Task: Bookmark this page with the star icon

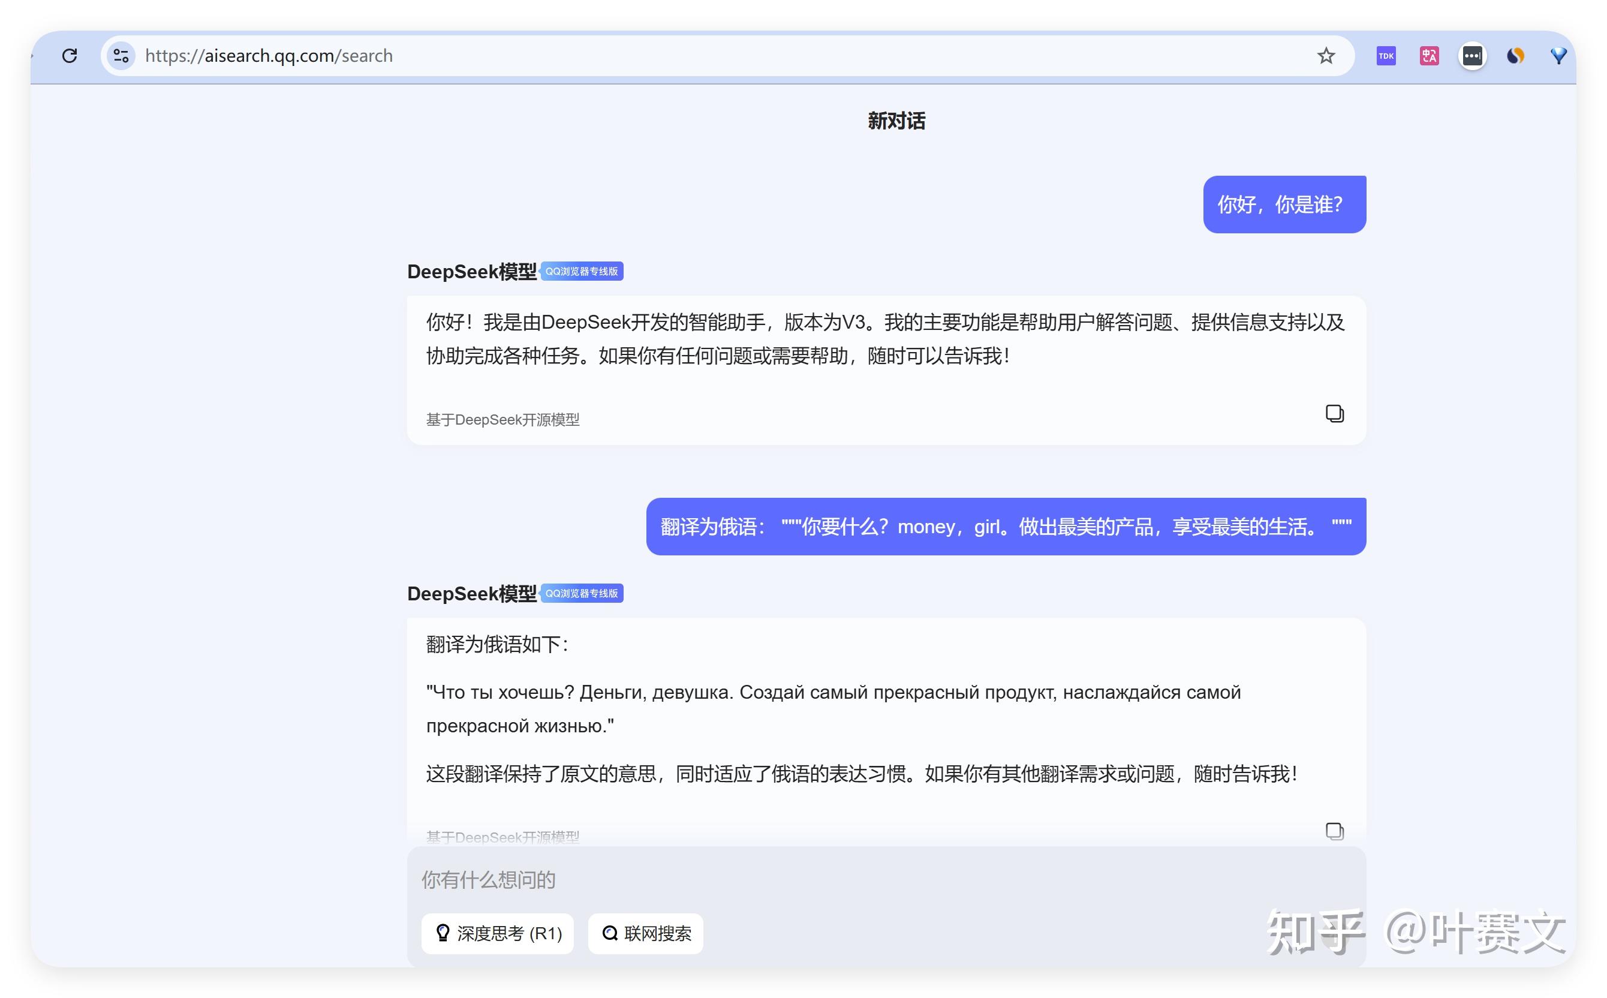Action: click(x=1326, y=56)
